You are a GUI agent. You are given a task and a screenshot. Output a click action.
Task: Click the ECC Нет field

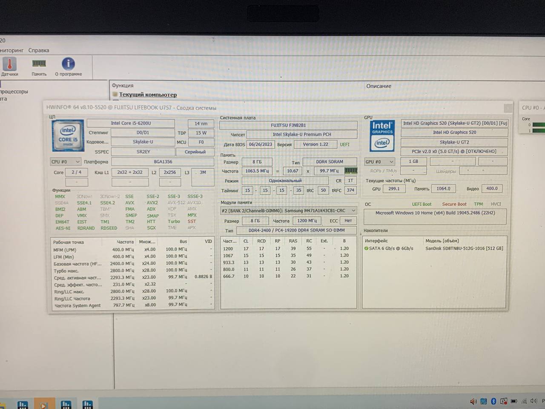coord(348,221)
